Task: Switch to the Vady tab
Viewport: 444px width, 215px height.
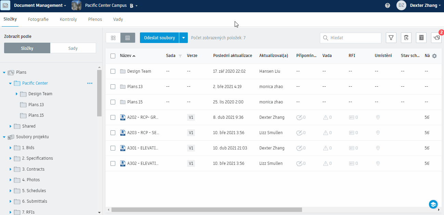Action: (x=118, y=19)
